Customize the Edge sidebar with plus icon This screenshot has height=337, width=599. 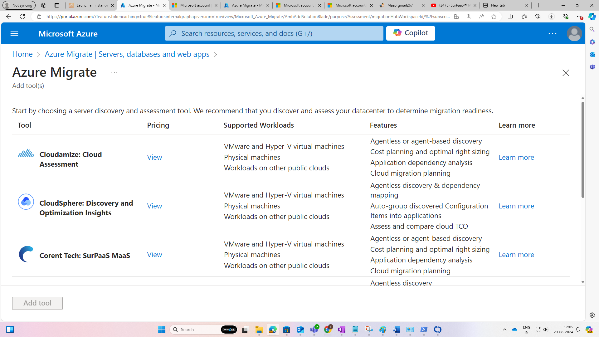point(592,87)
